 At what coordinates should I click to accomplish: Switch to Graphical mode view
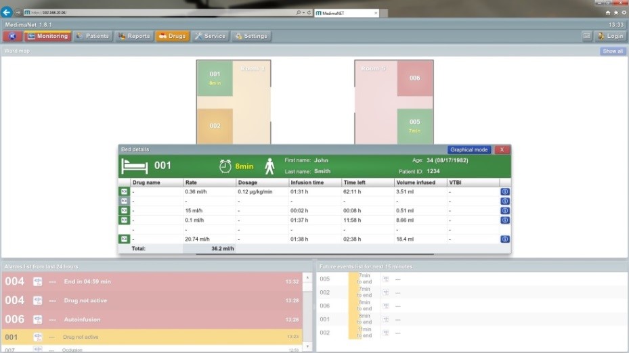click(x=469, y=149)
